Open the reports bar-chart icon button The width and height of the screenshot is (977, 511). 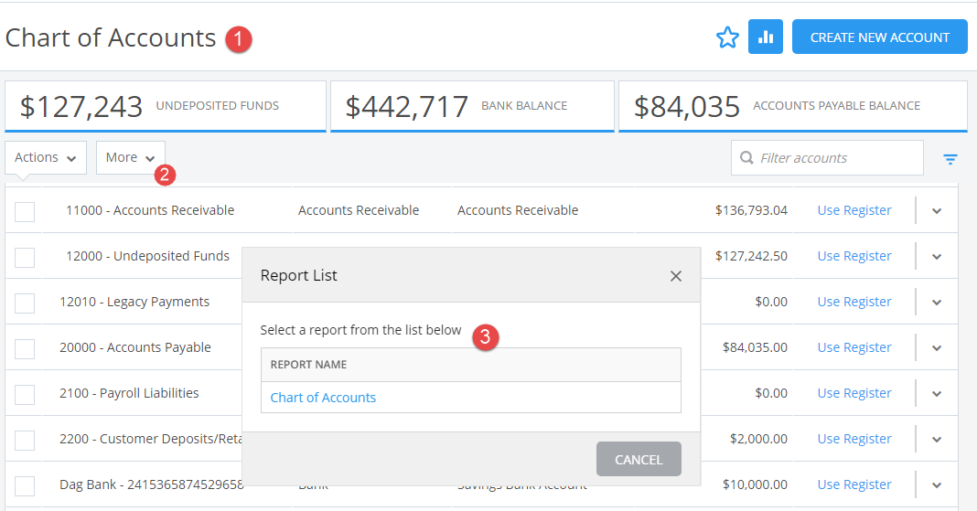click(x=765, y=37)
